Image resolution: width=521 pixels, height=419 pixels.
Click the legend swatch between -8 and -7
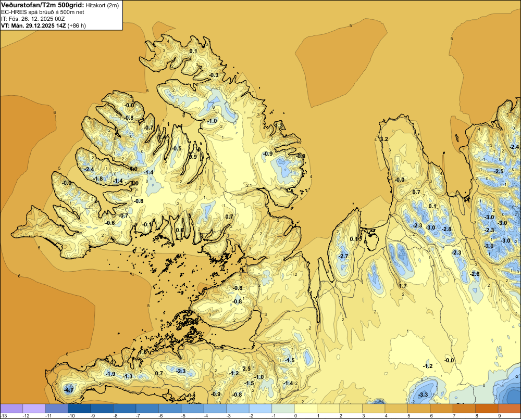[125, 409]
